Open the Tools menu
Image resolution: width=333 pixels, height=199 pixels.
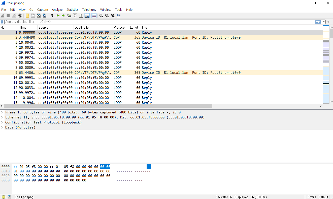click(119, 10)
